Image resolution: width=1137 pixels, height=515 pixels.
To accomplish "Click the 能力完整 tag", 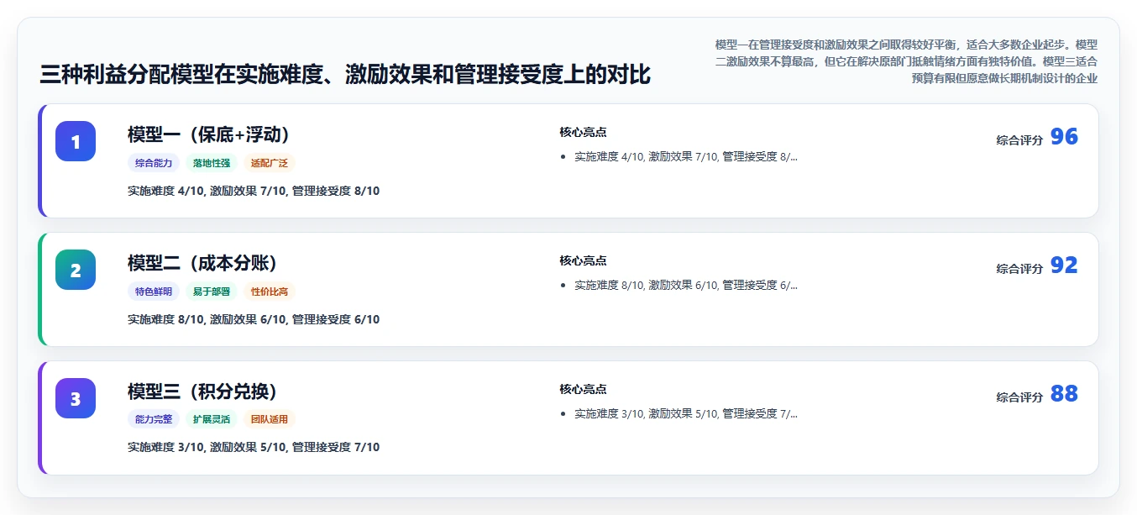I will [x=154, y=419].
